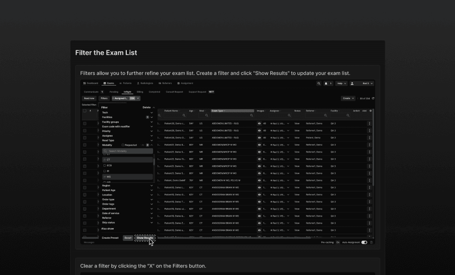
Task: Click eye icon in Patient38, Demo c... row
Action: 259,123
